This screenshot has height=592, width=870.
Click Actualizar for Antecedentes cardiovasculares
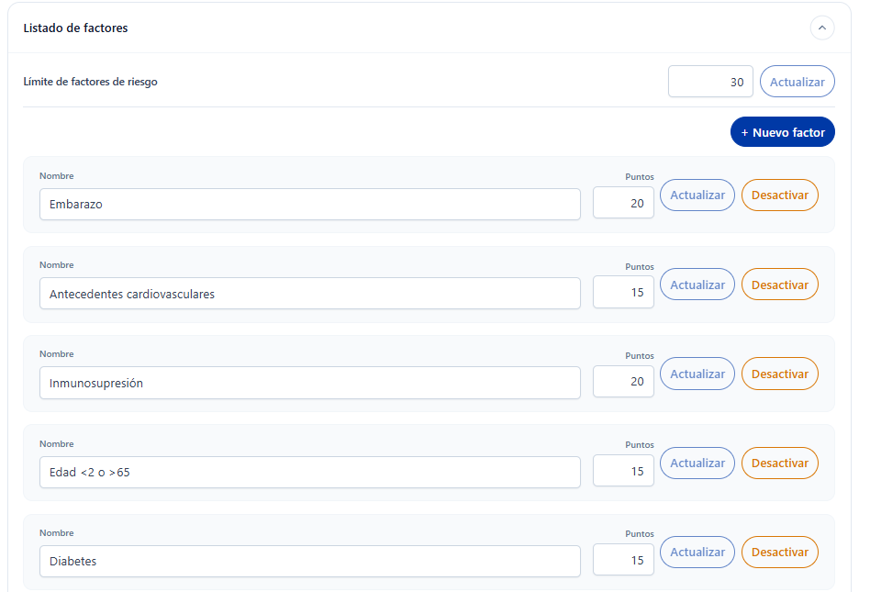point(697,285)
